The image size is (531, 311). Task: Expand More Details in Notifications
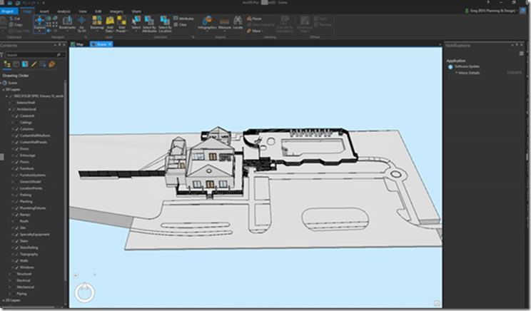pyautogui.click(x=467, y=73)
